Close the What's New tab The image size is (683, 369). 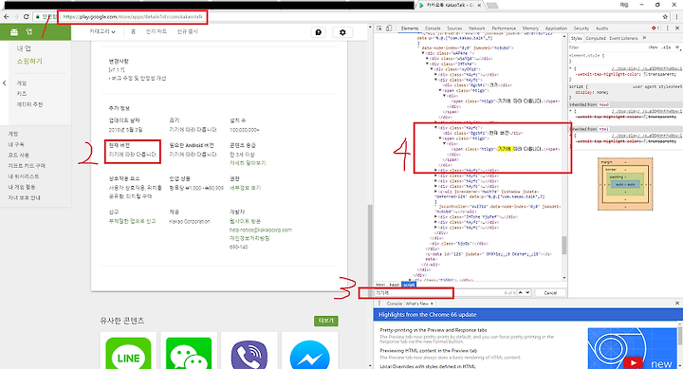coord(432,304)
